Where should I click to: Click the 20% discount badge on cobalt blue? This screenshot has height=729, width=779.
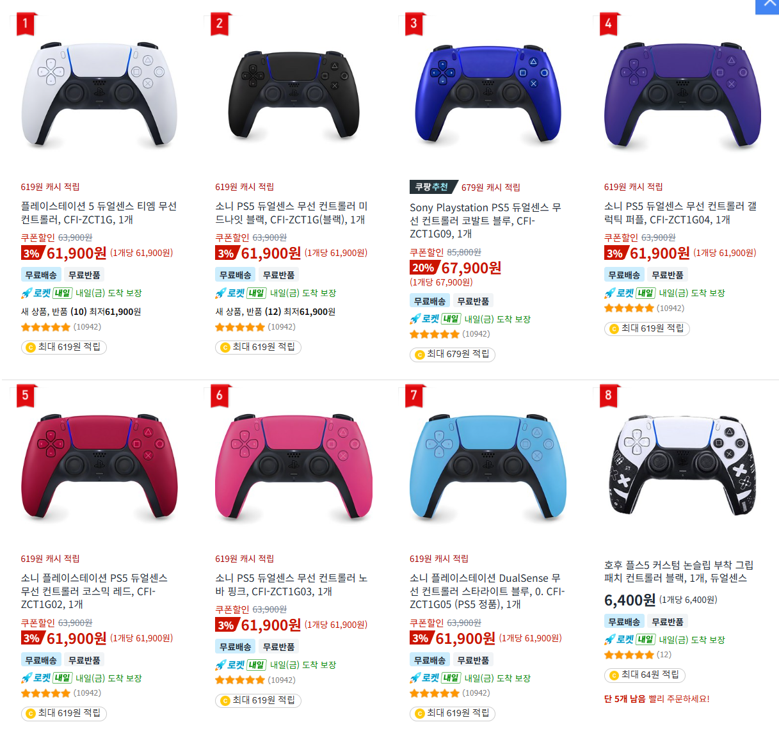[x=424, y=268]
